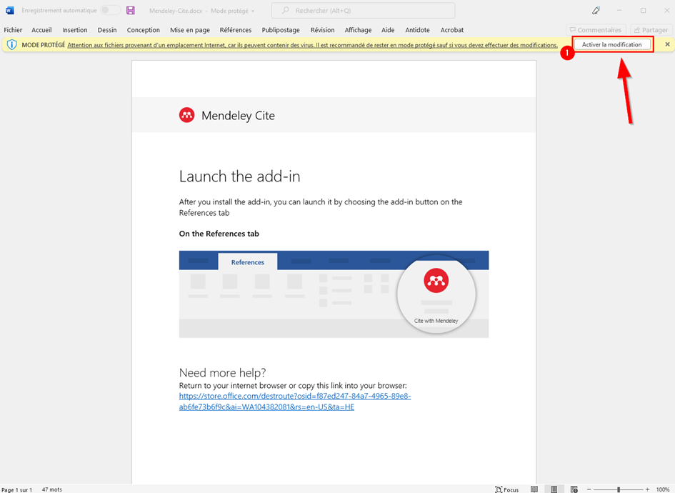This screenshot has height=493, width=675.
Task: Click the References tab illustration image
Action: coord(334,294)
